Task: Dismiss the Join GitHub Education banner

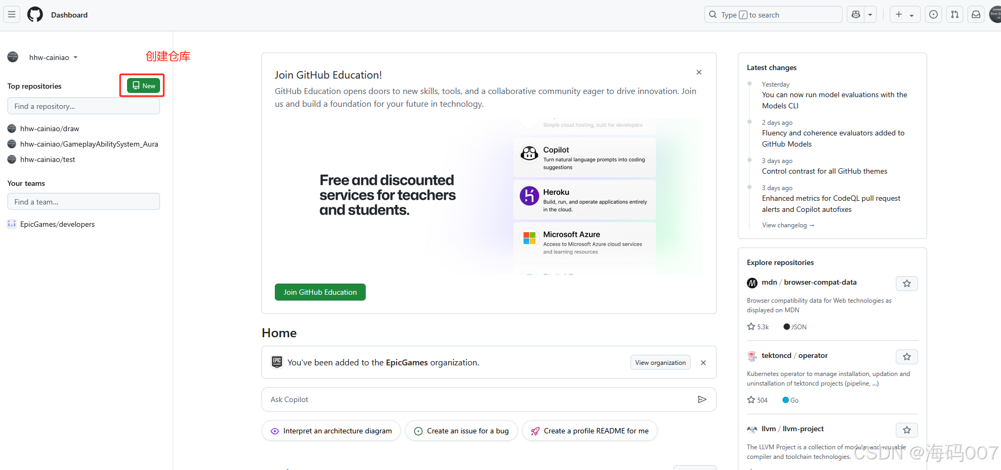Action: point(699,72)
